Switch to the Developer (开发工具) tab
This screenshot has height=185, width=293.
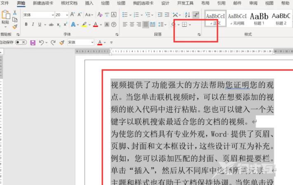tap(185, 3)
